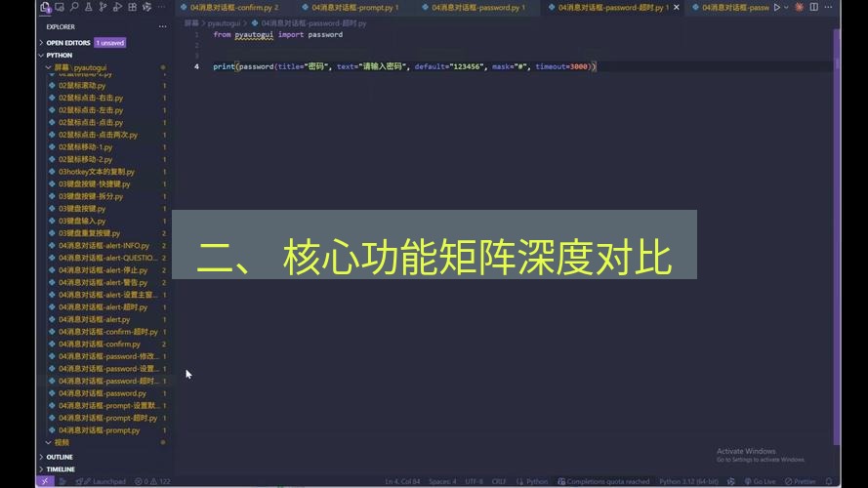Collapse the pyautogui folder
Viewport: 868px width, 488px height.
tap(80, 67)
